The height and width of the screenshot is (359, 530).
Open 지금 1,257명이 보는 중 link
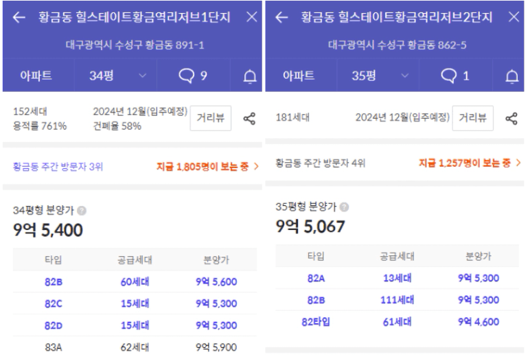click(x=470, y=163)
